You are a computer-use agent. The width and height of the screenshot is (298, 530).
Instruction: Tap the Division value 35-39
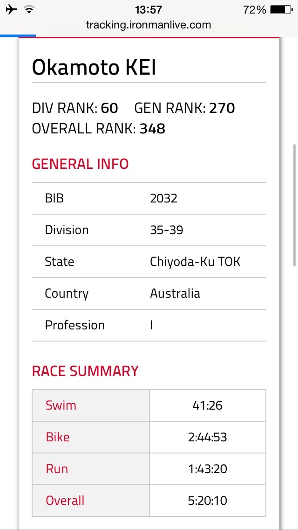pos(167,230)
